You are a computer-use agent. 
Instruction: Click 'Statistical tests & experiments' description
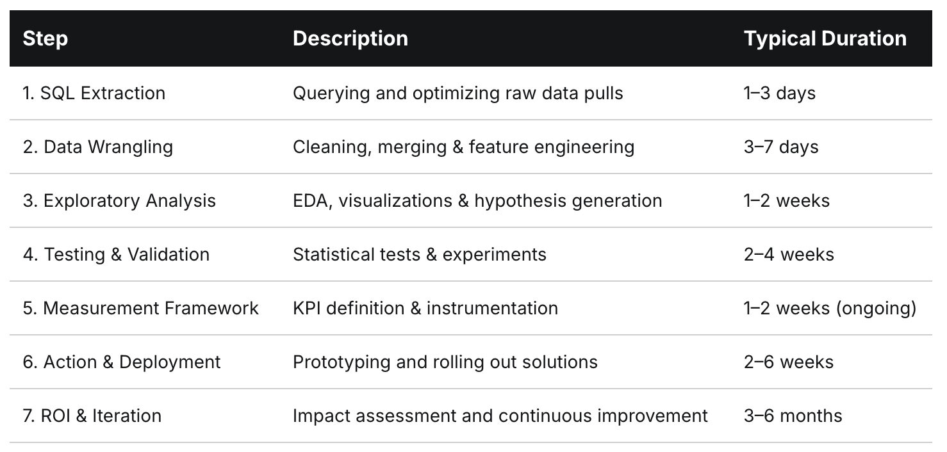click(x=420, y=254)
